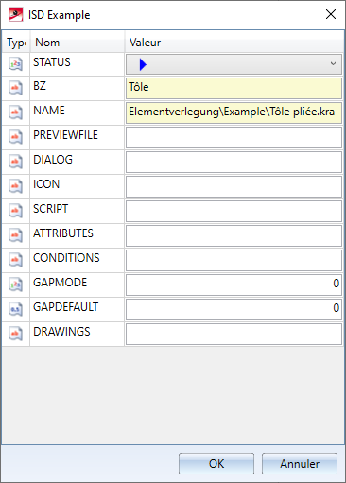This screenshot has width=346, height=483.
Task: Close the ISD Example dialog
Action: (x=331, y=14)
